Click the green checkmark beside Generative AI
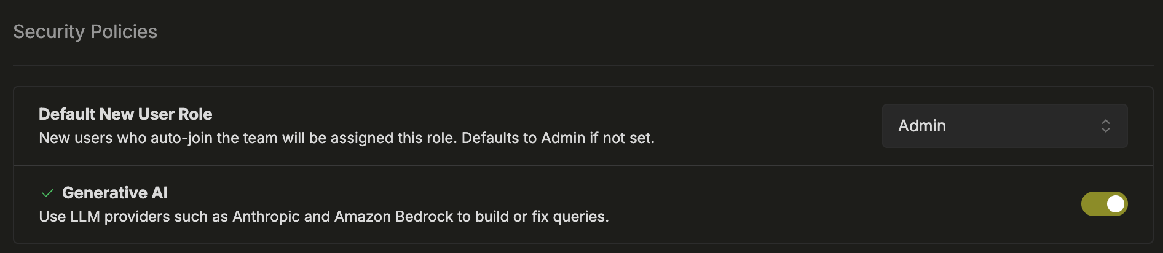 (x=47, y=193)
